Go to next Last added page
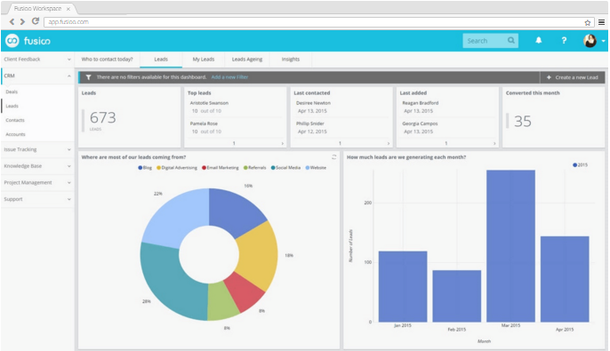Image resolution: width=610 pixels, height=351 pixels. coord(494,143)
